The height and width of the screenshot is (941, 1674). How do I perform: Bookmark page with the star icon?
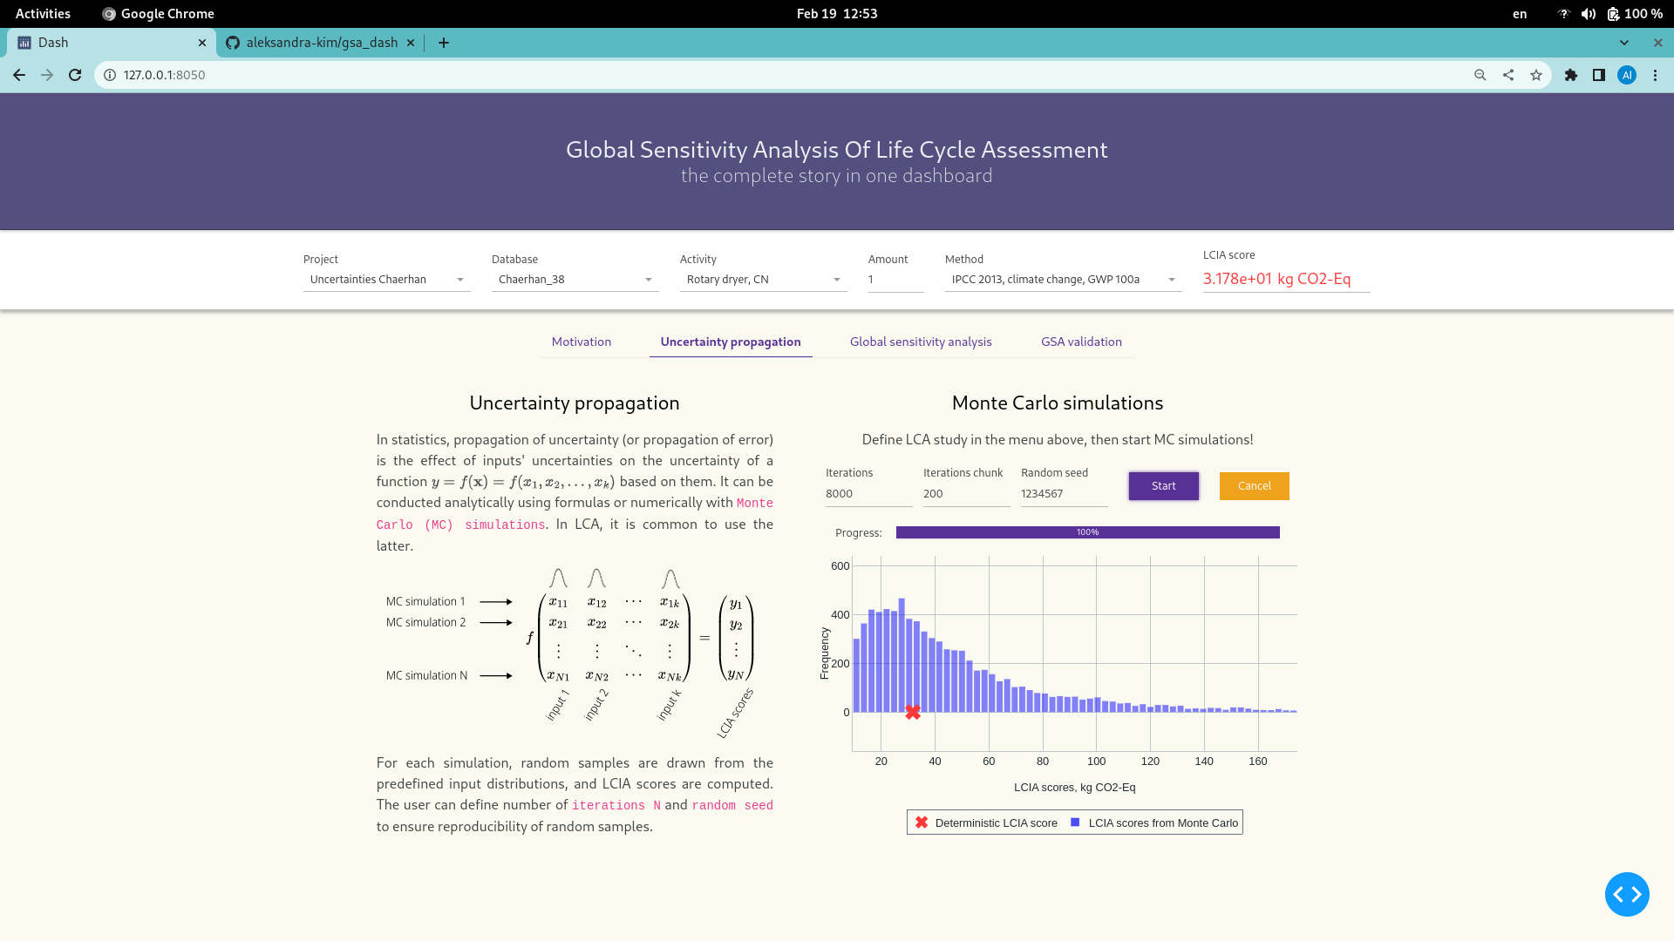[1536, 75]
